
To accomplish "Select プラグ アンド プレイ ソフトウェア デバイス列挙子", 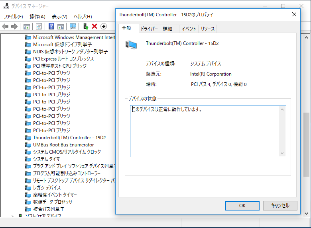I will pyautogui.click(x=74, y=166).
